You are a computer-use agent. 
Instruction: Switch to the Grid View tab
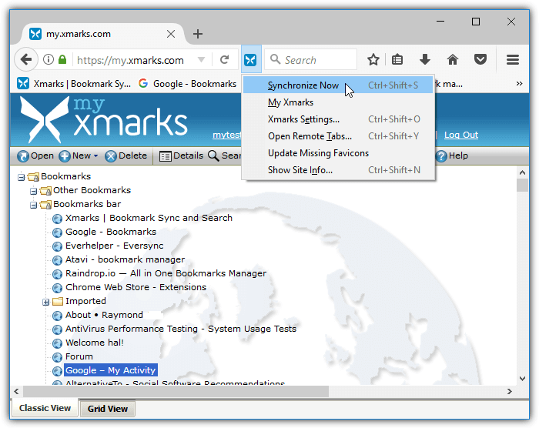click(x=107, y=410)
